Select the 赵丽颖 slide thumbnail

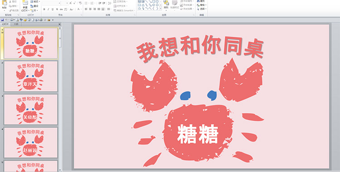31,143
